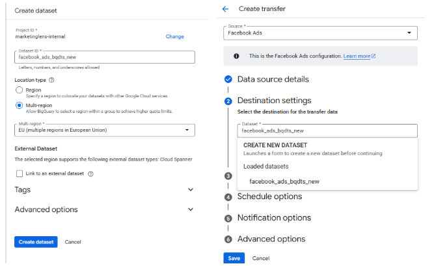The height and width of the screenshot is (266, 434).
Task: Click step 4 Schedule options number icon
Action: (228, 197)
